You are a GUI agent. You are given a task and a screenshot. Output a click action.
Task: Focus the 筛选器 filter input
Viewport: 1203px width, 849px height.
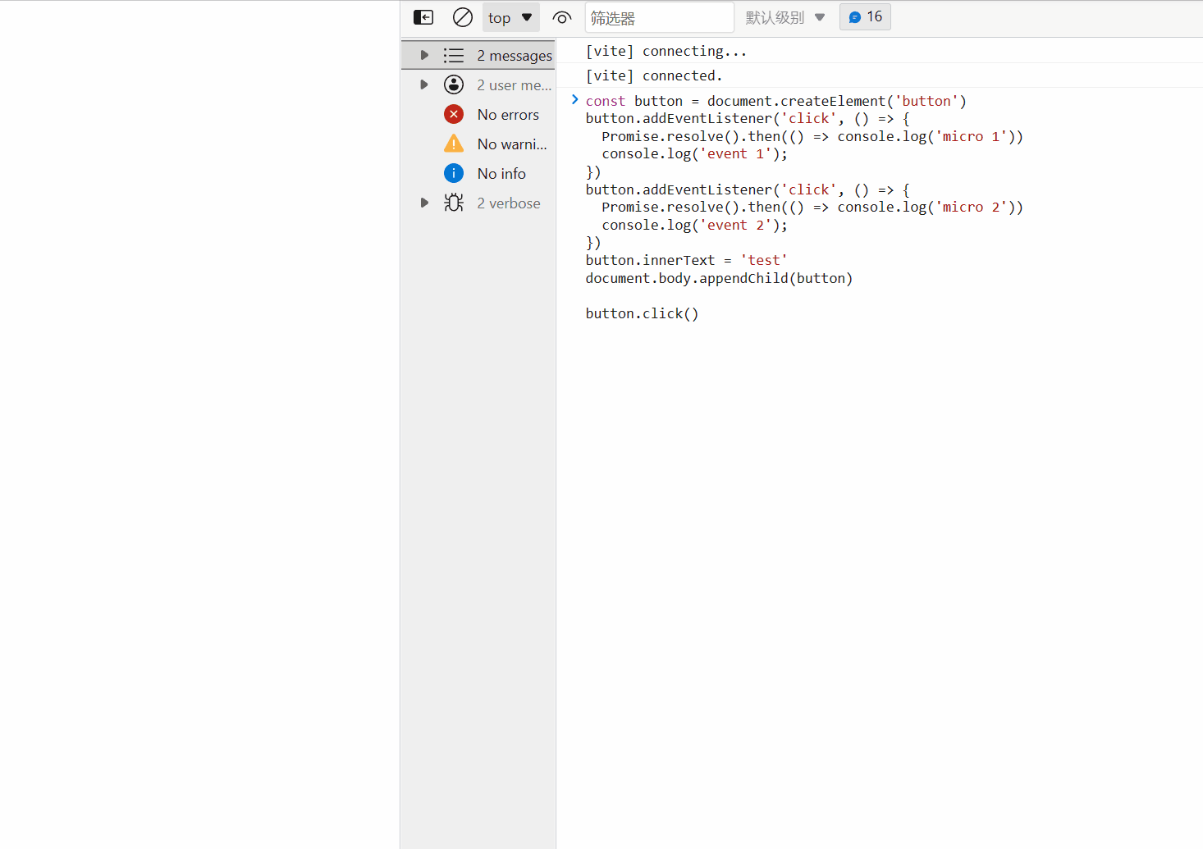click(x=659, y=17)
